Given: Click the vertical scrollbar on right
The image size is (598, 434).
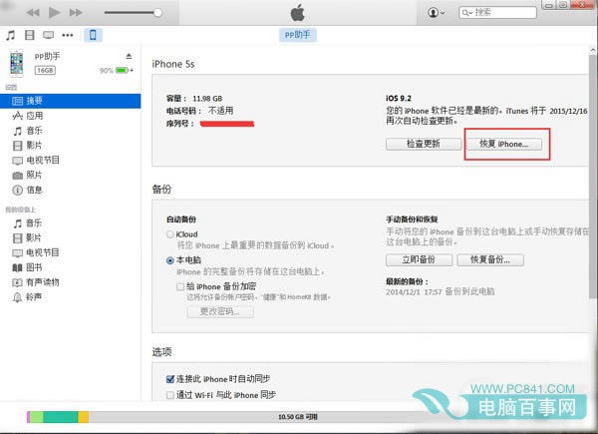Looking at the screenshot, I should coord(593,176).
